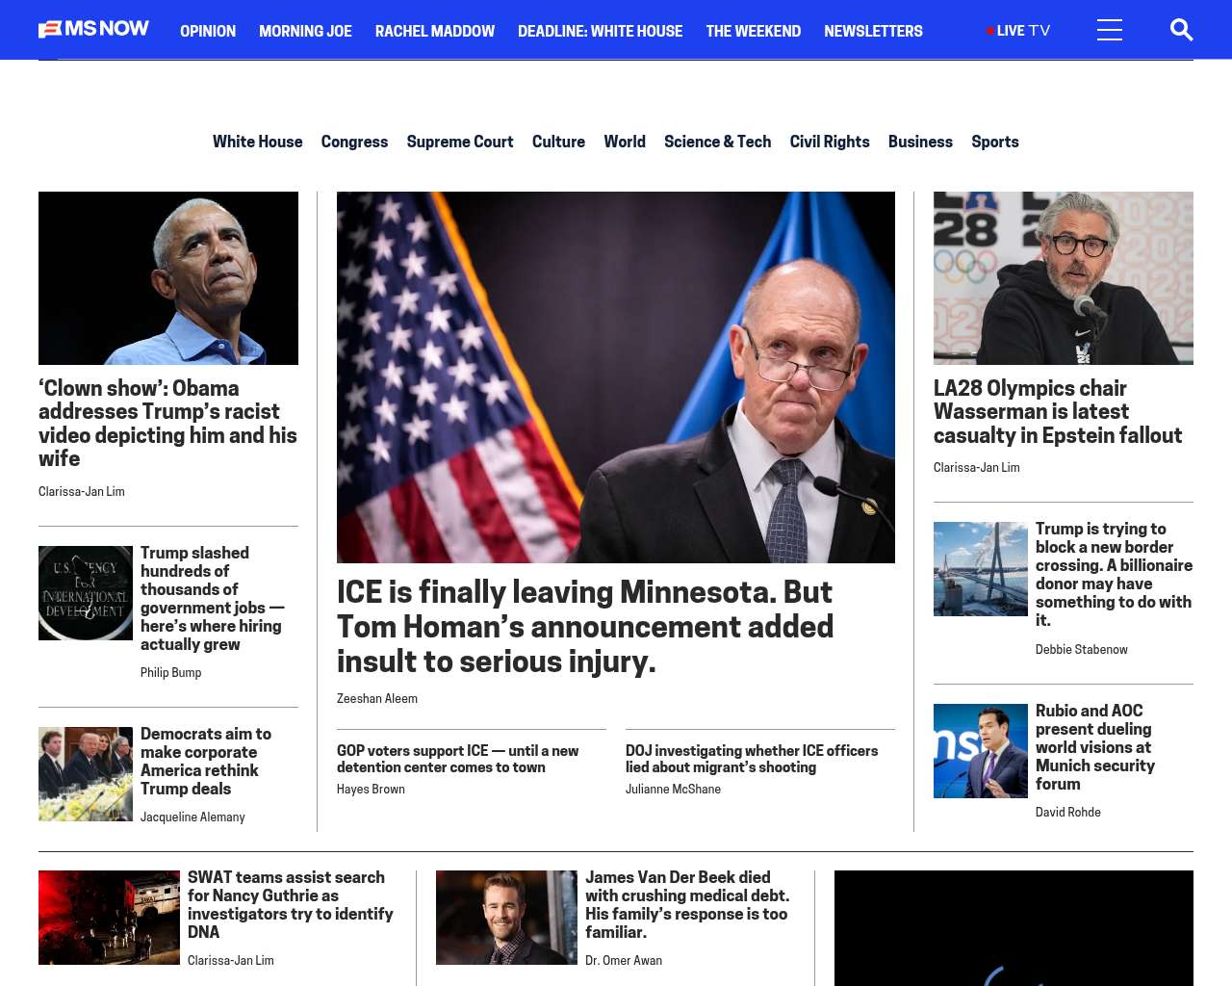1232x986 pixels.
Task: Open the search magnifier icon
Action: 1181,30
